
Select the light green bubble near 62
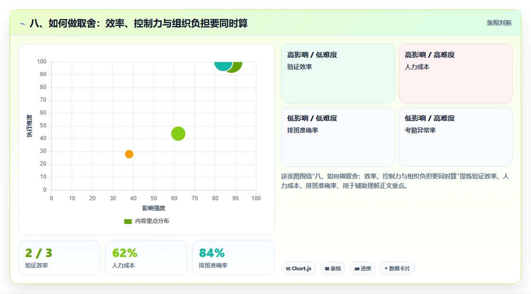[x=178, y=134]
